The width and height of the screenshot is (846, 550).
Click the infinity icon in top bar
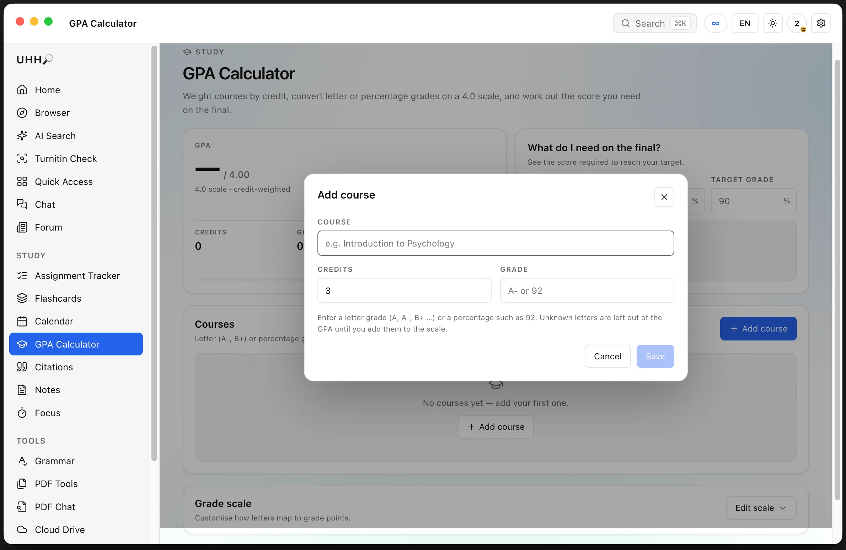pos(716,23)
